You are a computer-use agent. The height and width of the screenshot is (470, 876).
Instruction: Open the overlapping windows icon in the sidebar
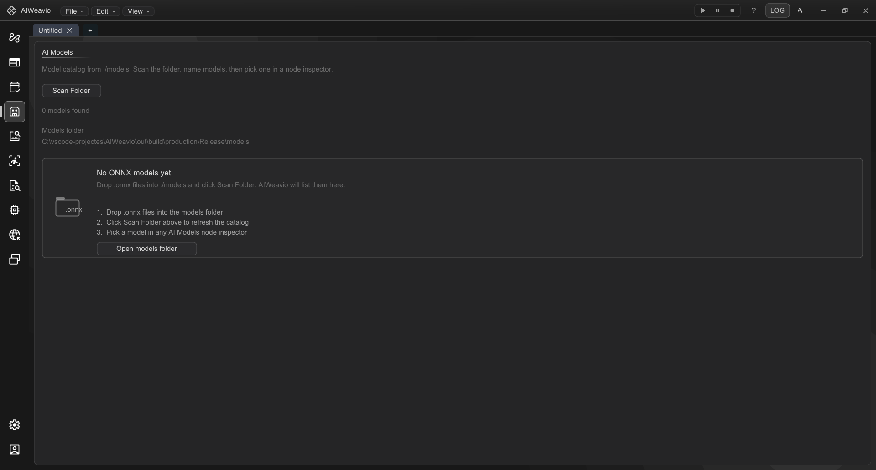[15, 259]
